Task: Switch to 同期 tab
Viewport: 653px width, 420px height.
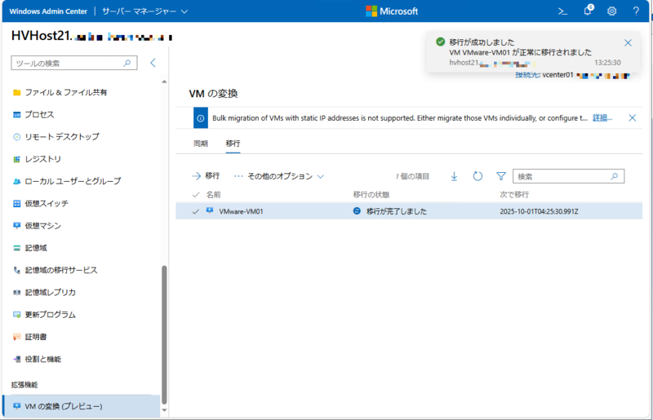Action: (x=201, y=144)
